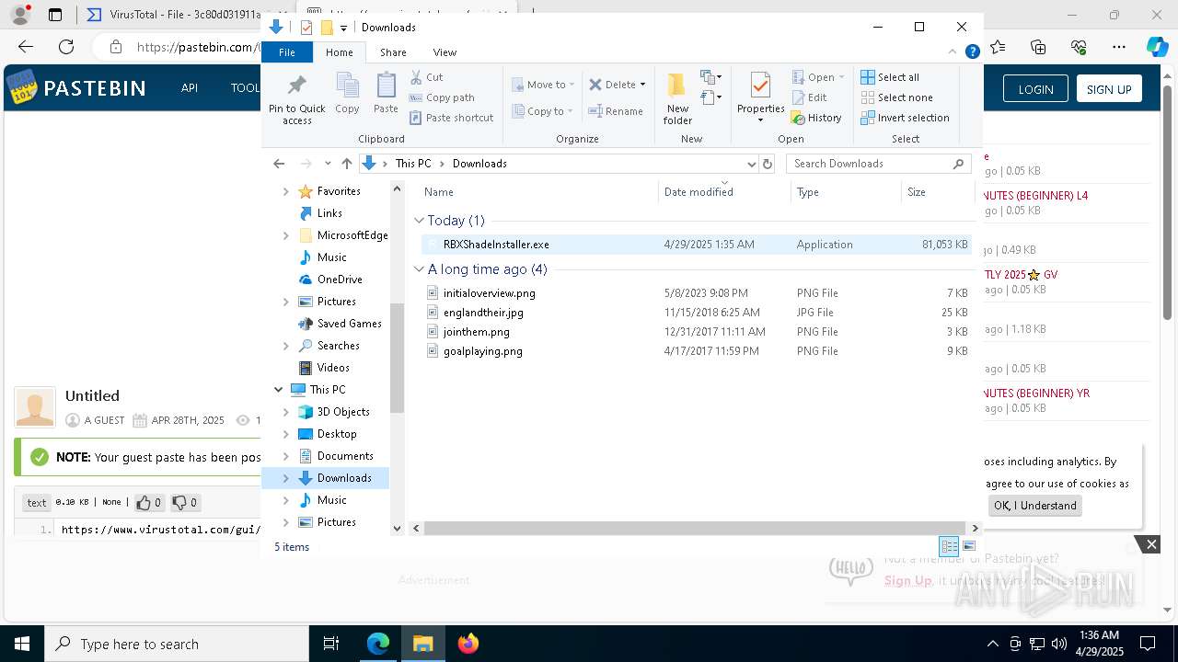
Task: Switch to large icons view layout
Action: (969, 547)
